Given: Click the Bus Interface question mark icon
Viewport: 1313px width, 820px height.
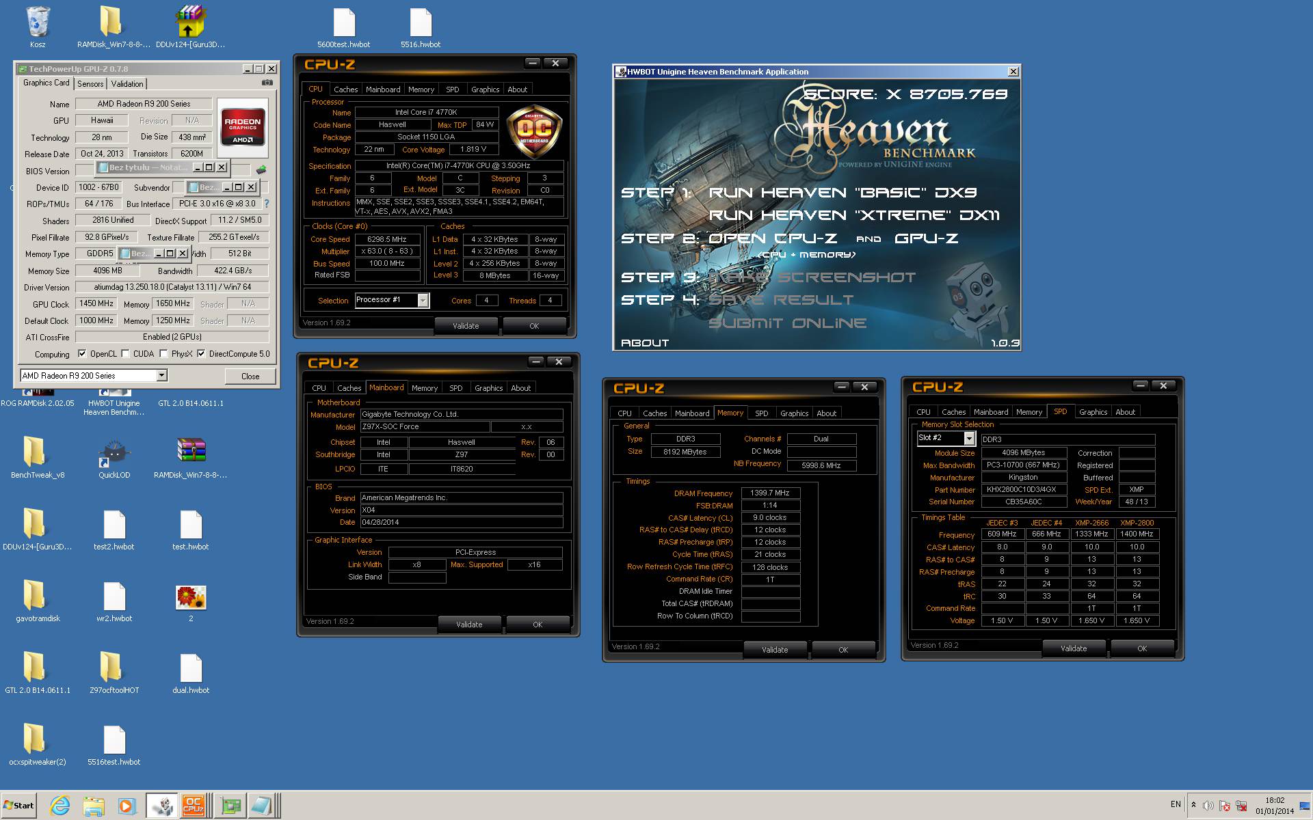Looking at the screenshot, I should coord(267,204).
